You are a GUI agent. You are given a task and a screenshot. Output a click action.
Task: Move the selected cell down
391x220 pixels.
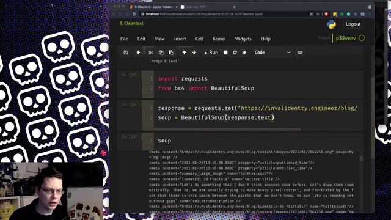194,53
